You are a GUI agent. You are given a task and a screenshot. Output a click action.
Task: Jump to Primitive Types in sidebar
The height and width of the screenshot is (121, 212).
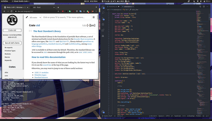[10, 51]
